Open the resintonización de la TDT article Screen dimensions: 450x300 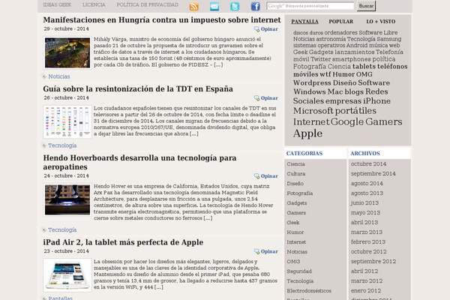point(138,88)
